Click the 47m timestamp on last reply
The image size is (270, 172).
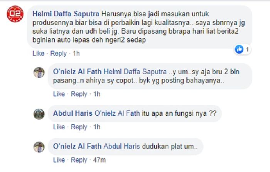point(100,160)
